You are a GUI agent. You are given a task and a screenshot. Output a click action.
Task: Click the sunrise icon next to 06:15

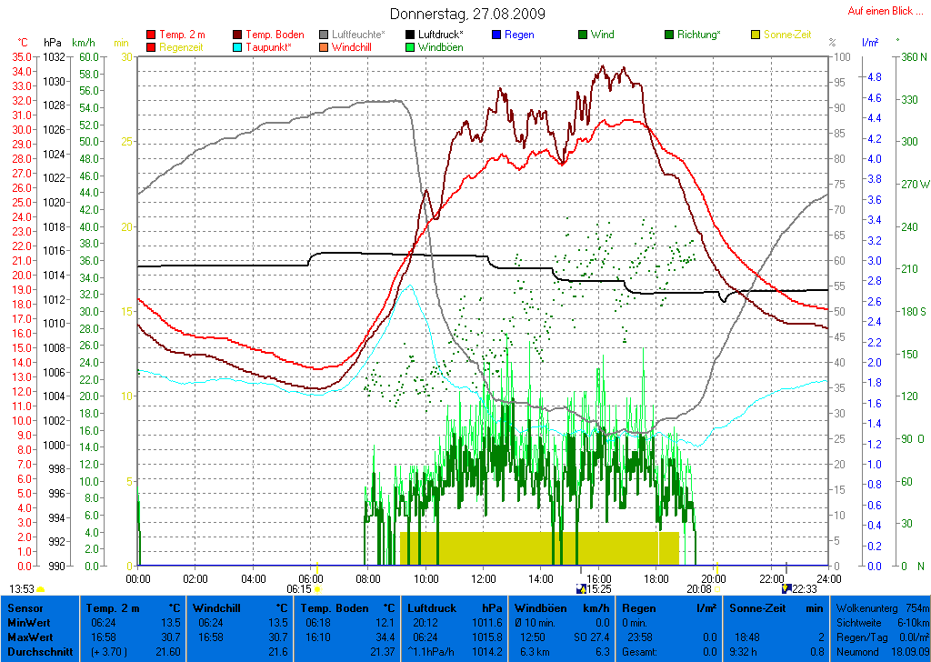(317, 589)
